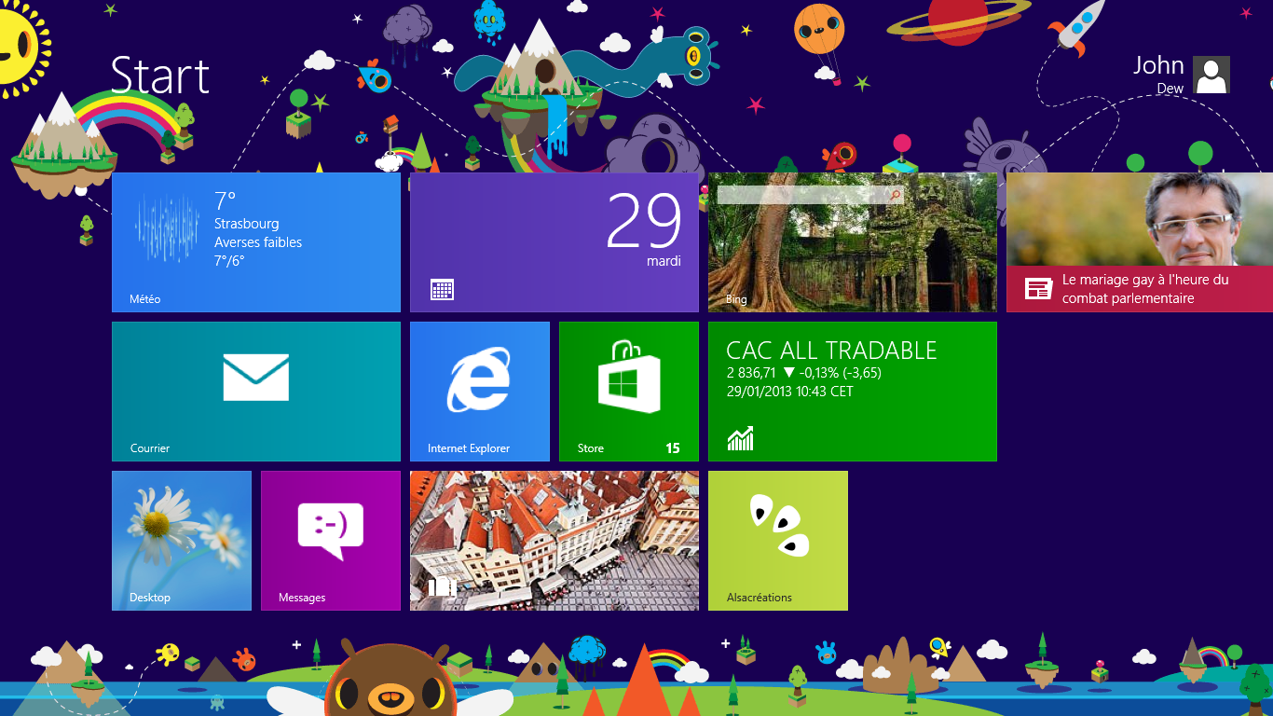Open the Desktop tile
The width and height of the screenshot is (1273, 716).
[x=182, y=541]
